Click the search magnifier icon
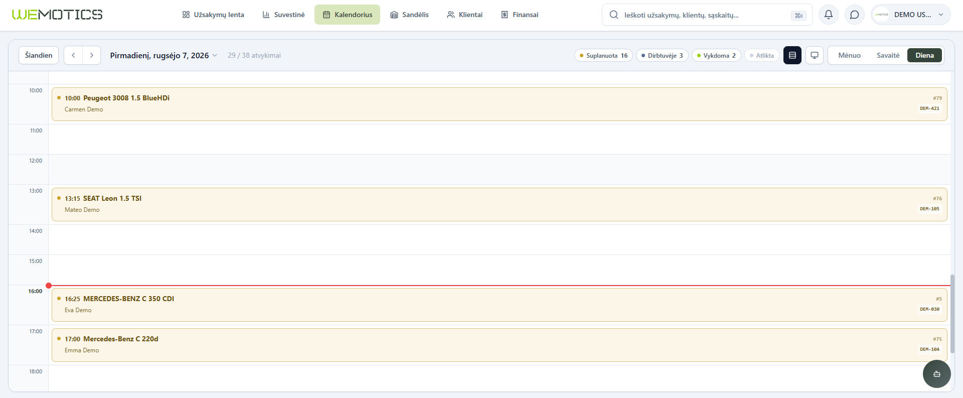This screenshot has height=398, width=963. pyautogui.click(x=614, y=15)
